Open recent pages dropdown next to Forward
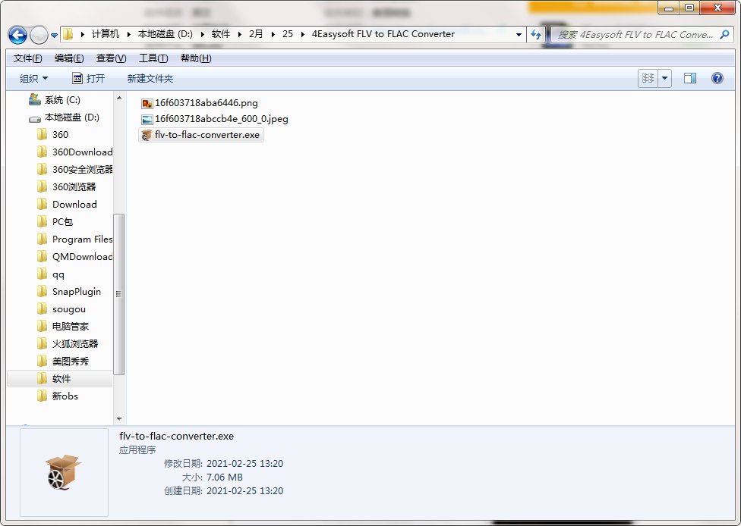Viewport: 741px width, 526px height. 54,36
